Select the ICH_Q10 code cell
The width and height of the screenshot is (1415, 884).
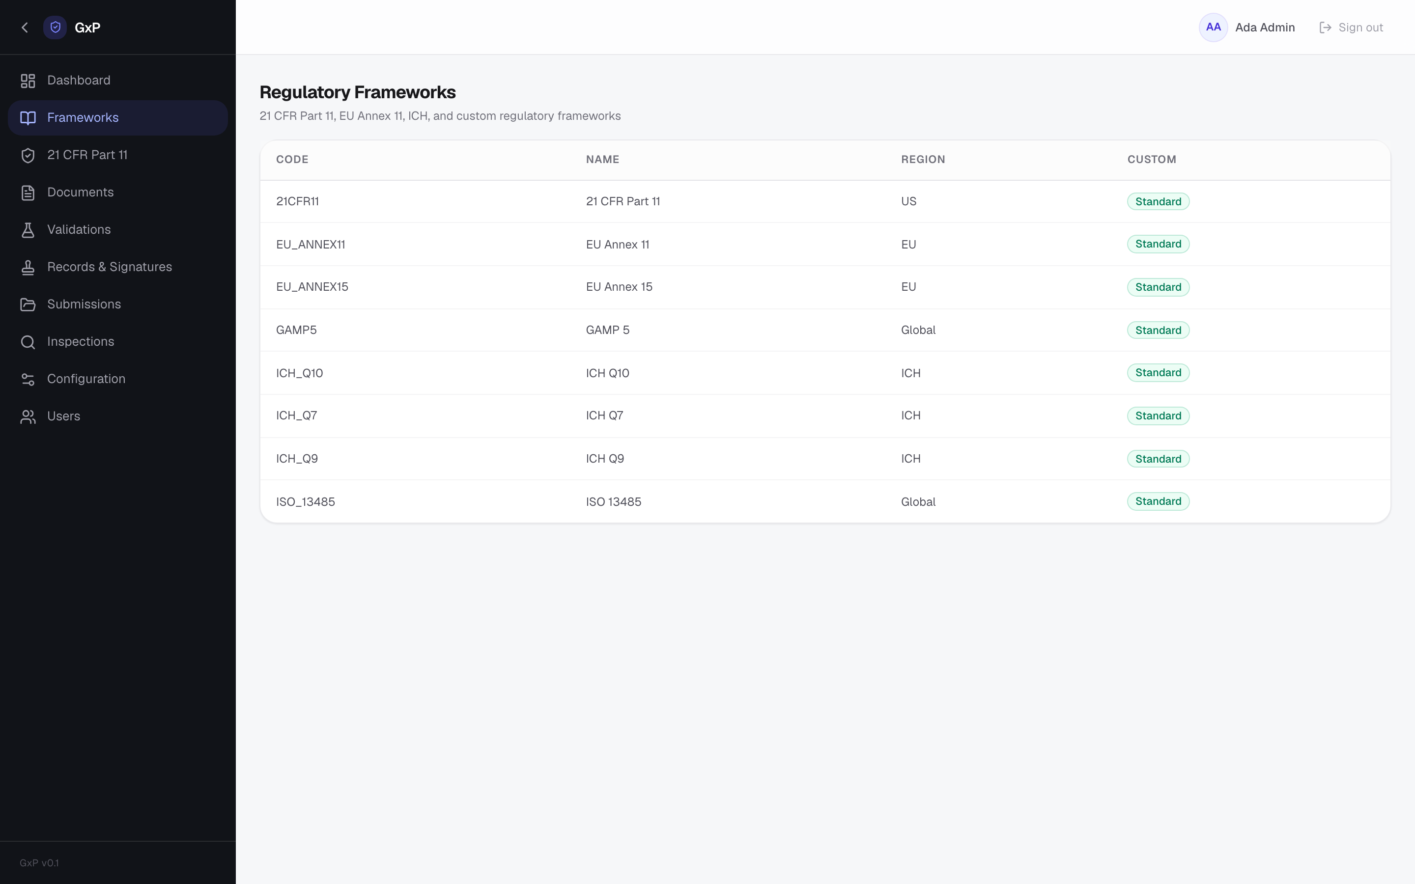[299, 374]
